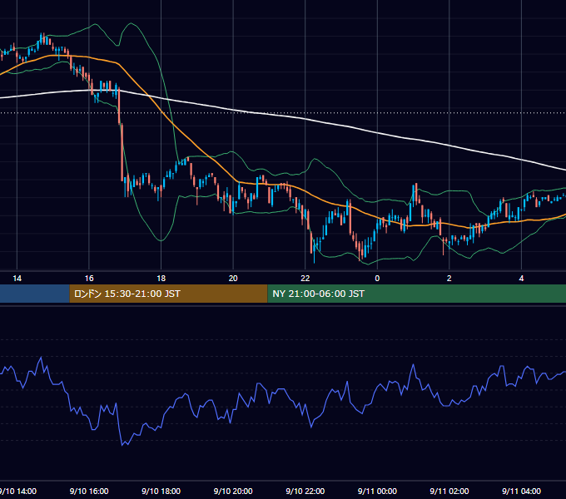Click the 9/11 00:00 time label

tap(377, 491)
